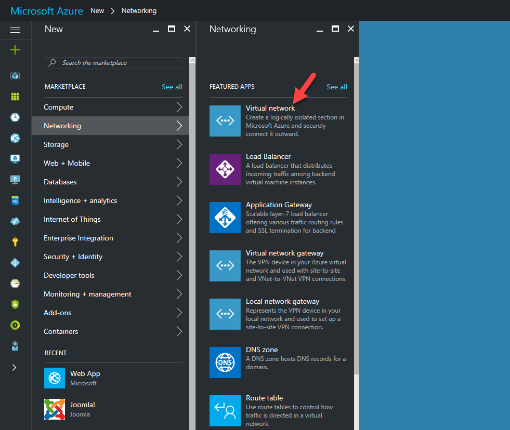Open the Virtual network title link
The image size is (510, 430).
270,108
